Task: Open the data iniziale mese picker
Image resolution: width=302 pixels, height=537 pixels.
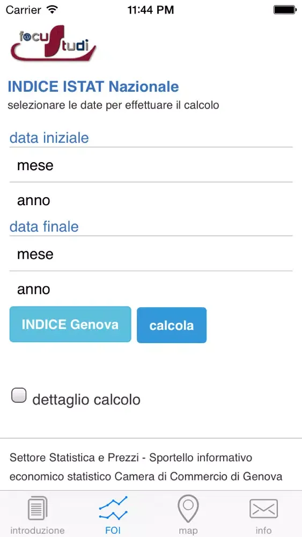Action: (151, 165)
